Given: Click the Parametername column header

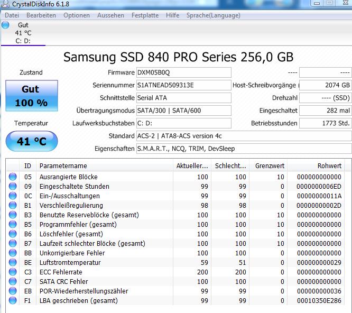Looking at the screenshot, I should click(x=105, y=165).
